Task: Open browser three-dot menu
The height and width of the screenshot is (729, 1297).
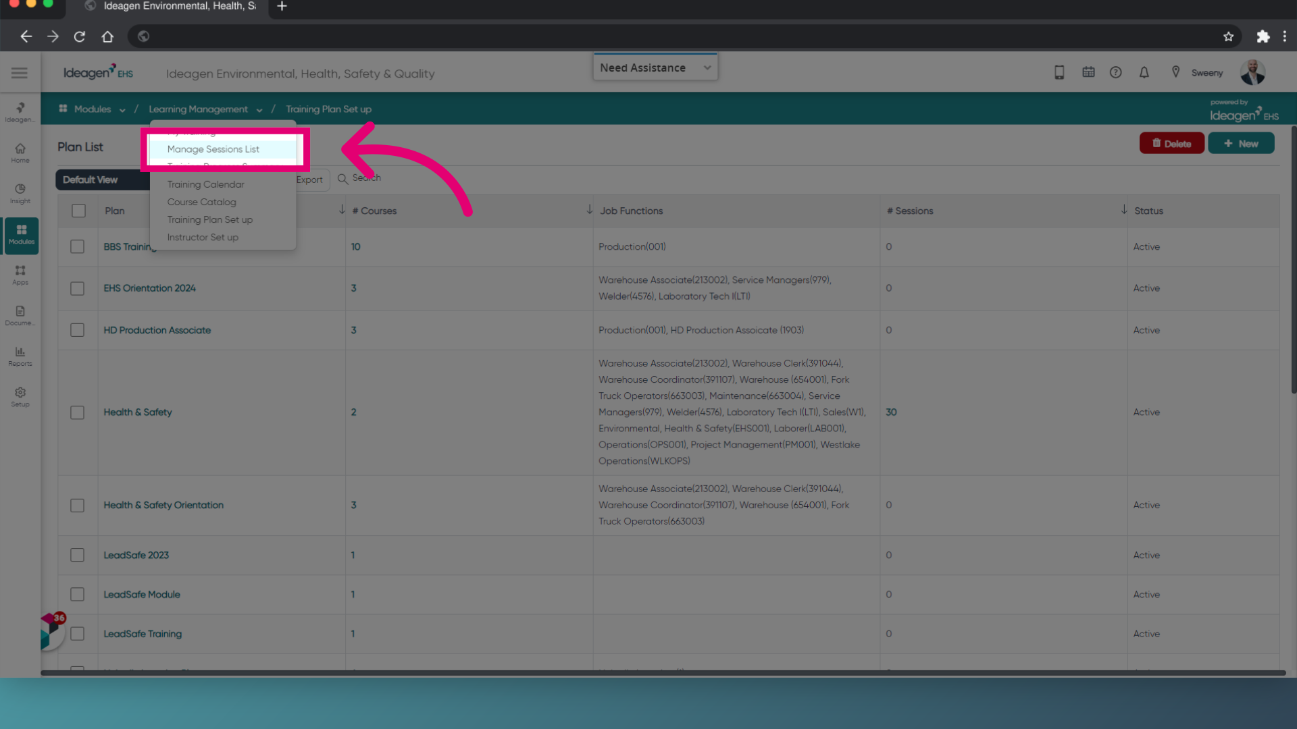Action: [1285, 36]
